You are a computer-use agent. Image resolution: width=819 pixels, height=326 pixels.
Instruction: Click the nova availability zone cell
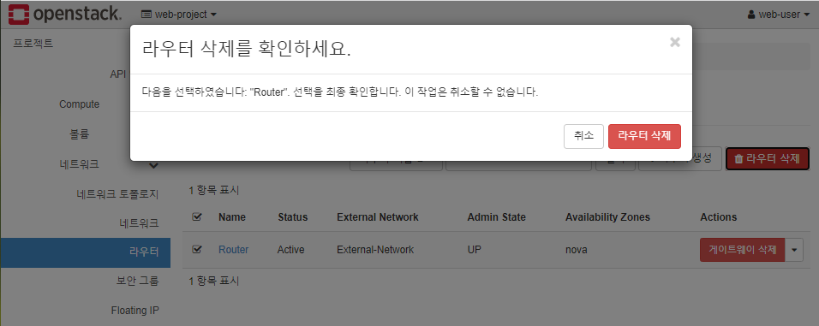576,250
